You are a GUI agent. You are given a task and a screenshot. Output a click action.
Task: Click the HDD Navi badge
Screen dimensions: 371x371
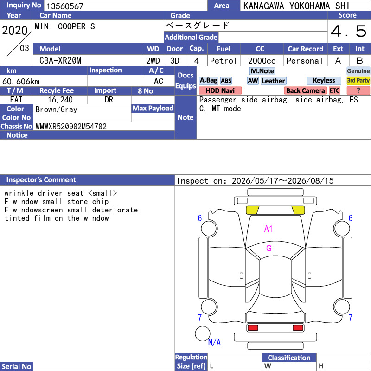220,90
